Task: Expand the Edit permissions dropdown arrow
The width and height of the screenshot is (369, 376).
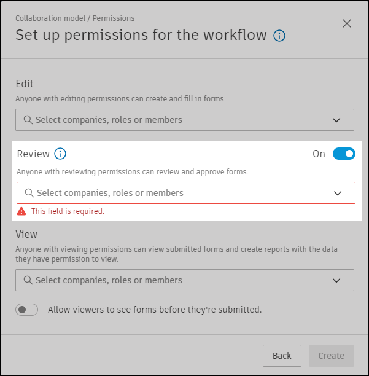Action: 336,120
